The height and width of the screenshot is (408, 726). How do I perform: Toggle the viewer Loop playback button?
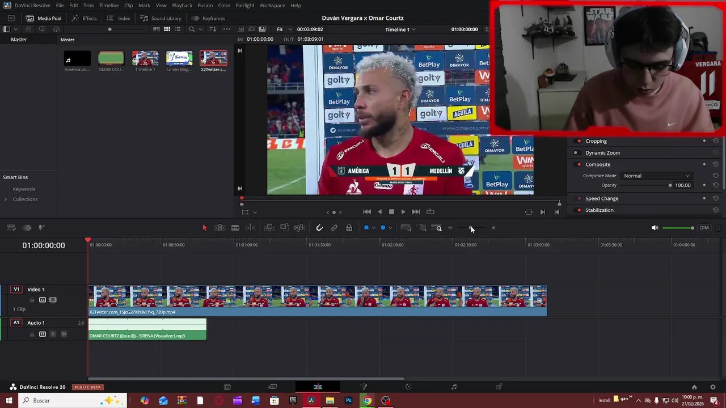(x=430, y=212)
